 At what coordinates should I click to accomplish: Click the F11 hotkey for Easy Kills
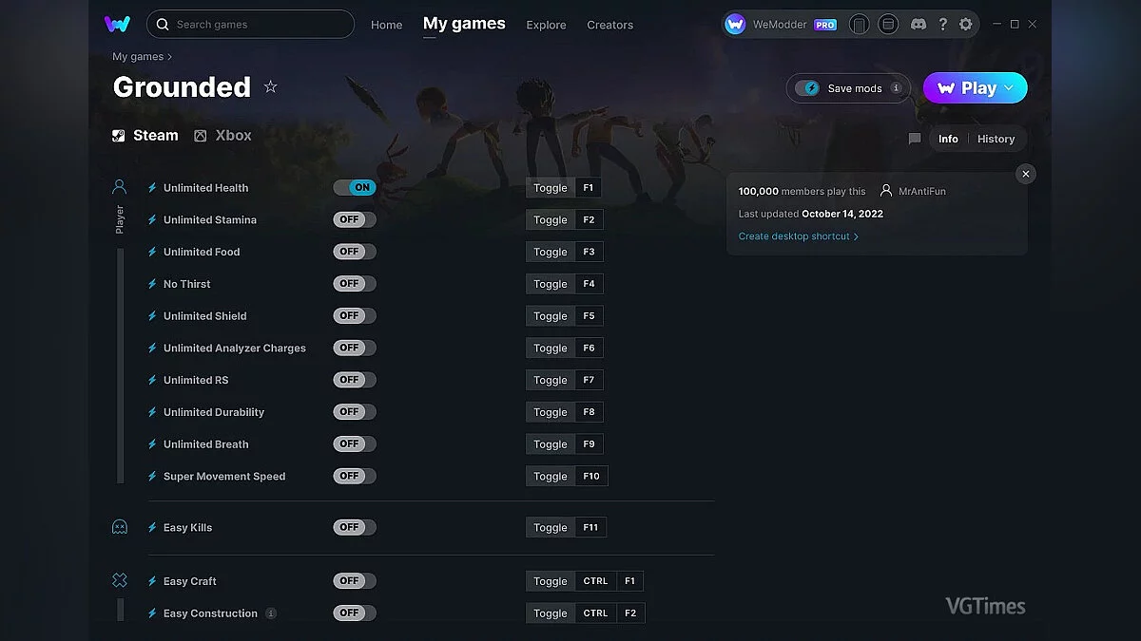pyautogui.click(x=590, y=527)
